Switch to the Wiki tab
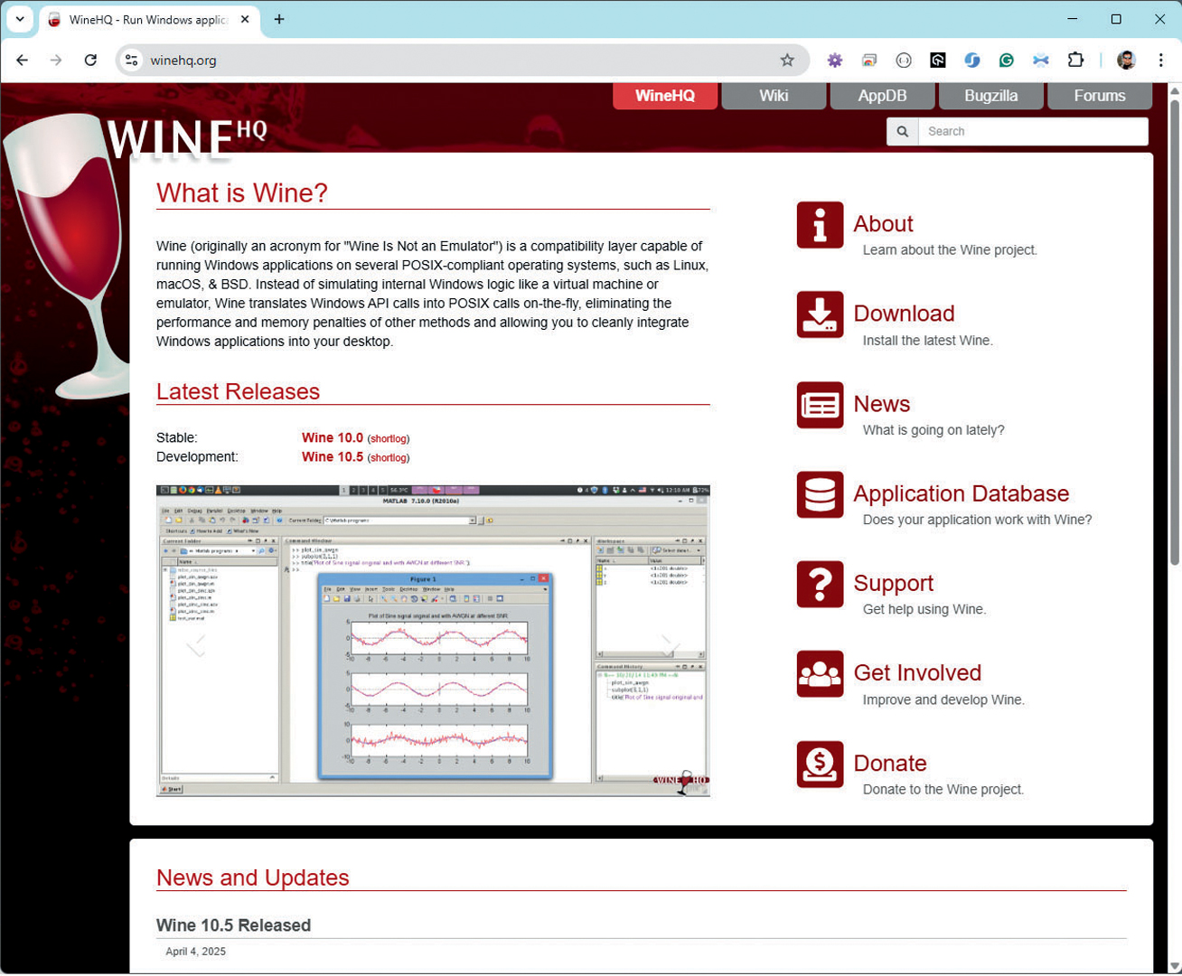 point(774,96)
